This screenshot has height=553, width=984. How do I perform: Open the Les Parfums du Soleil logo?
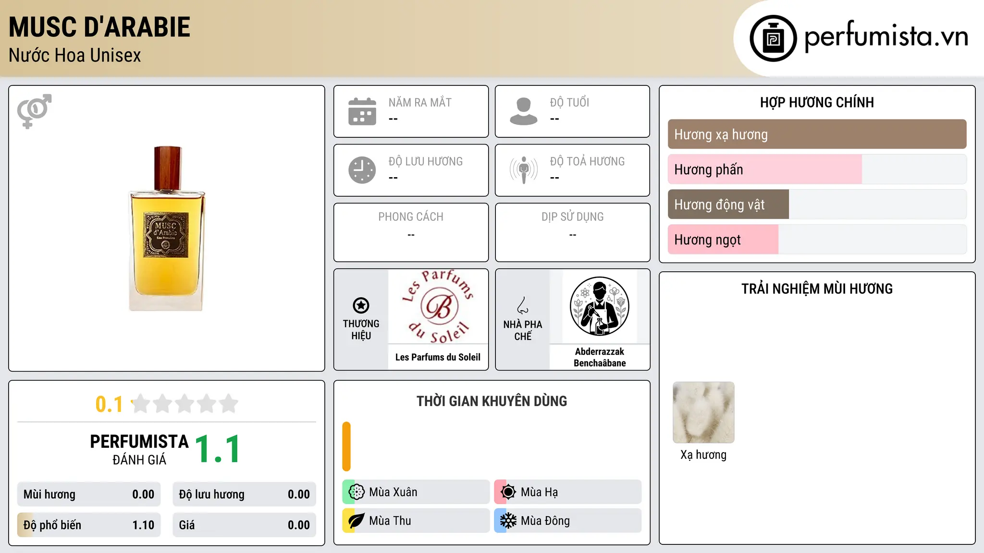pos(438,306)
